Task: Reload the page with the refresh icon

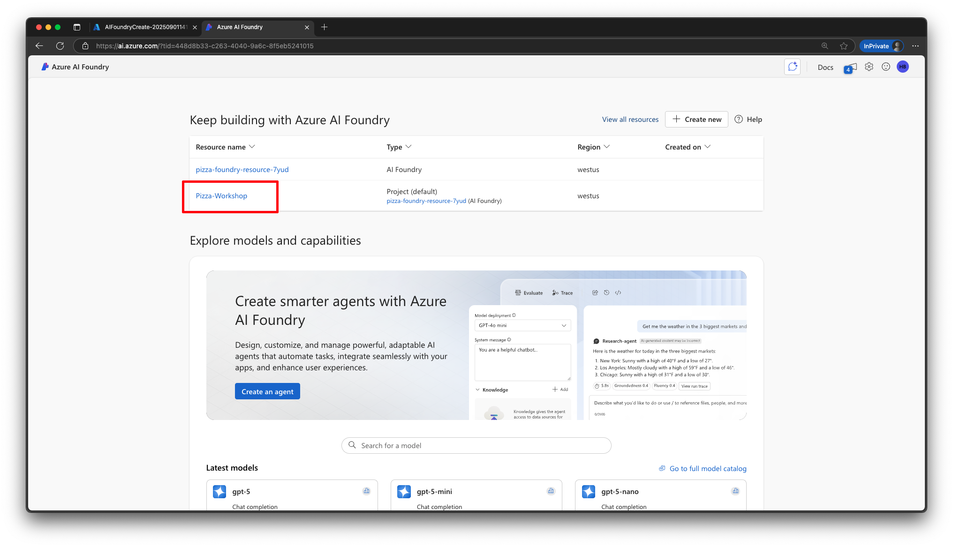Action: tap(60, 46)
